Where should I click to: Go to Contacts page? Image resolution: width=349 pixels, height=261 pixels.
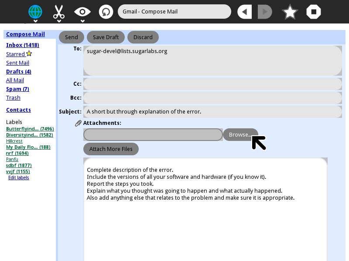tap(18, 110)
